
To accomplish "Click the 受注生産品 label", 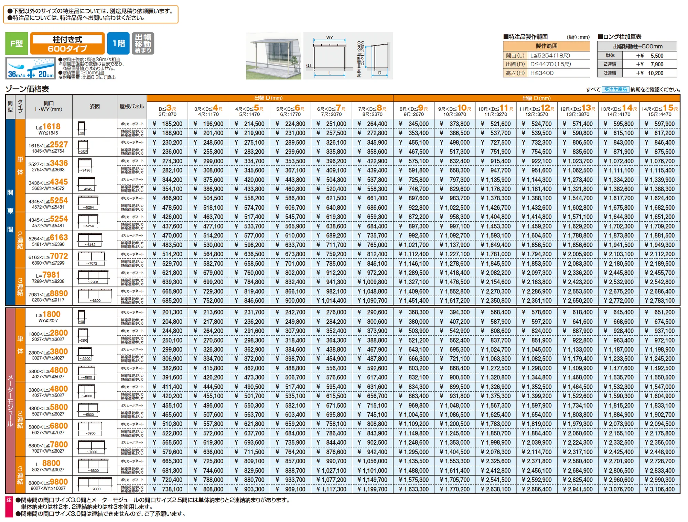I will pos(615,89).
